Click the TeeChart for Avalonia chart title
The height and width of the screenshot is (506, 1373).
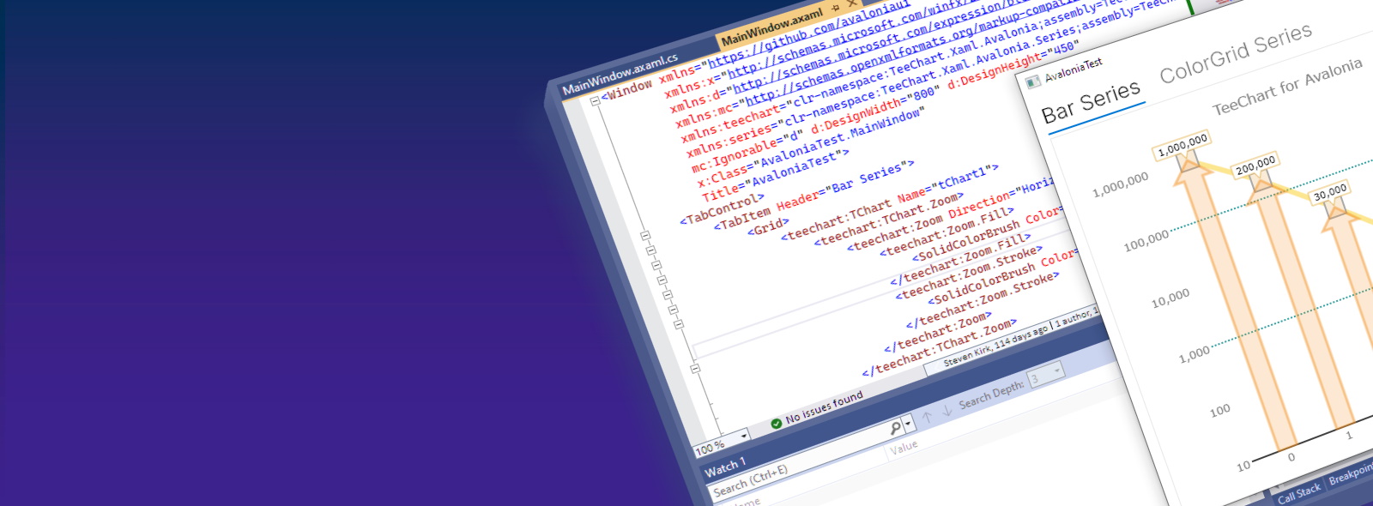(x=1286, y=86)
